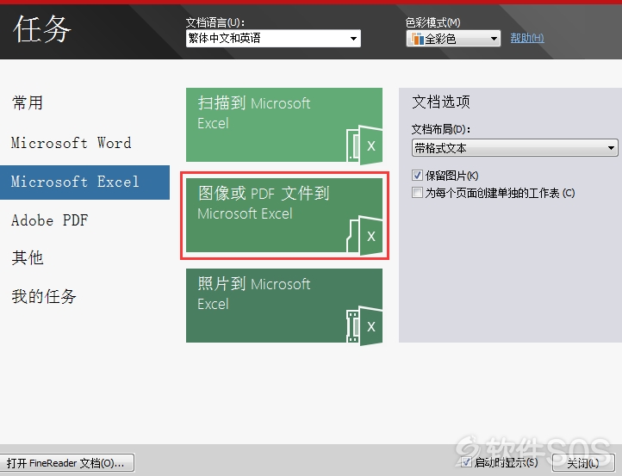Select the Microsoft Excel category
Image resolution: width=622 pixels, height=476 pixels.
(84, 182)
